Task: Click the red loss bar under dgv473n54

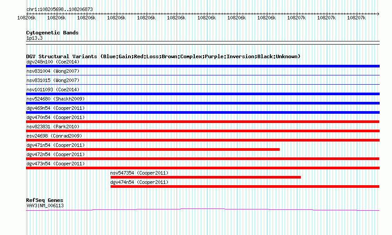Action: click(x=203, y=168)
